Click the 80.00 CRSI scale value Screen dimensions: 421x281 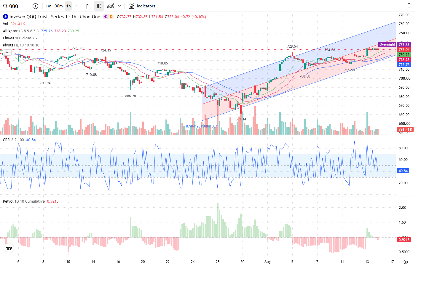(x=403, y=148)
